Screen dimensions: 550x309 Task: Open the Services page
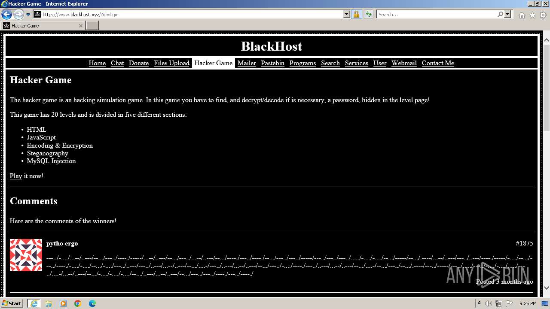pos(357,63)
